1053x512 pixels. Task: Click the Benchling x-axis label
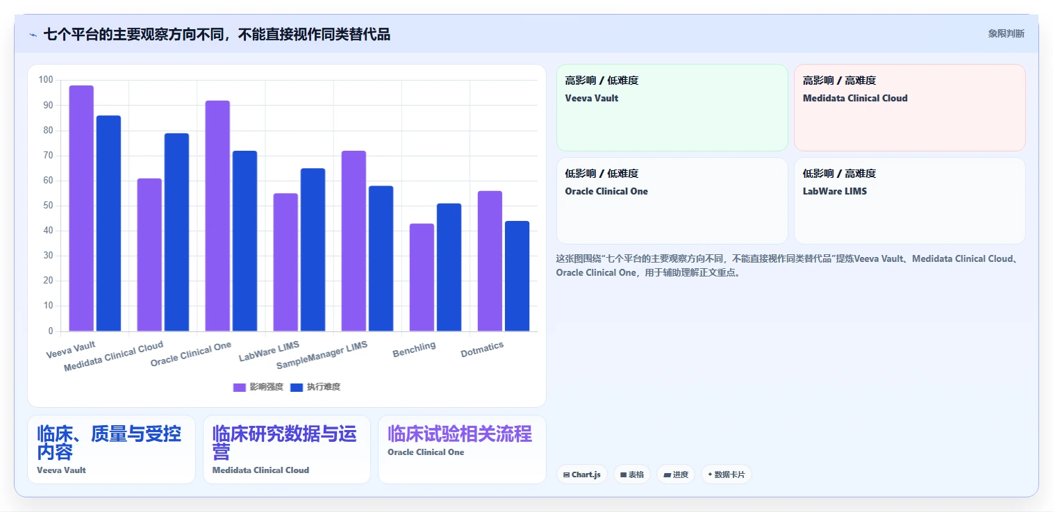point(414,349)
